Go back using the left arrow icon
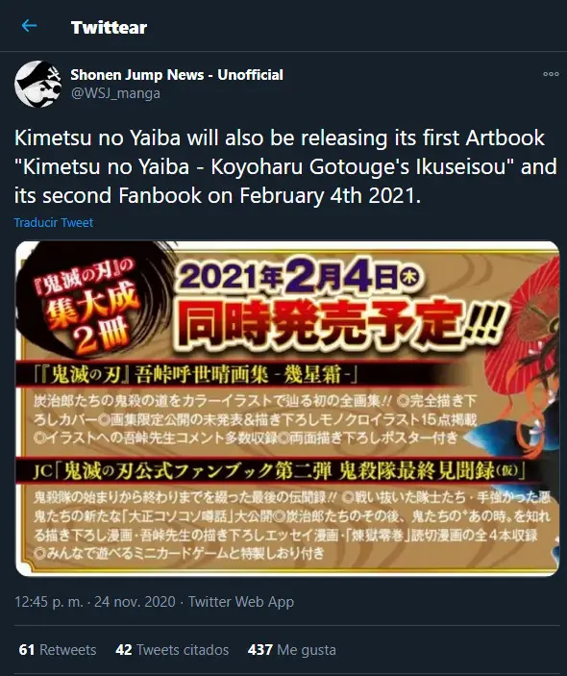Viewport: 567px width, 676px height. coord(29,26)
